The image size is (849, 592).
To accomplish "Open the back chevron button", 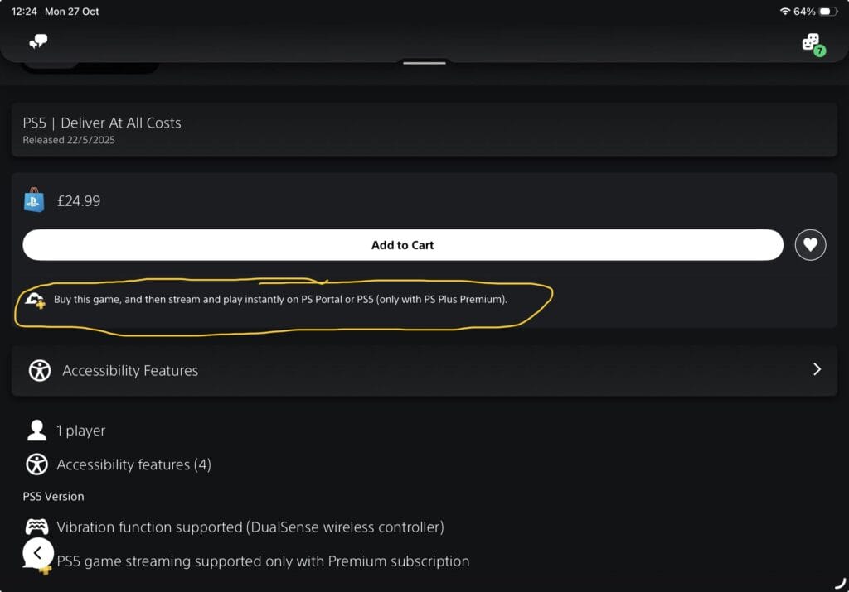I will pyautogui.click(x=37, y=552).
